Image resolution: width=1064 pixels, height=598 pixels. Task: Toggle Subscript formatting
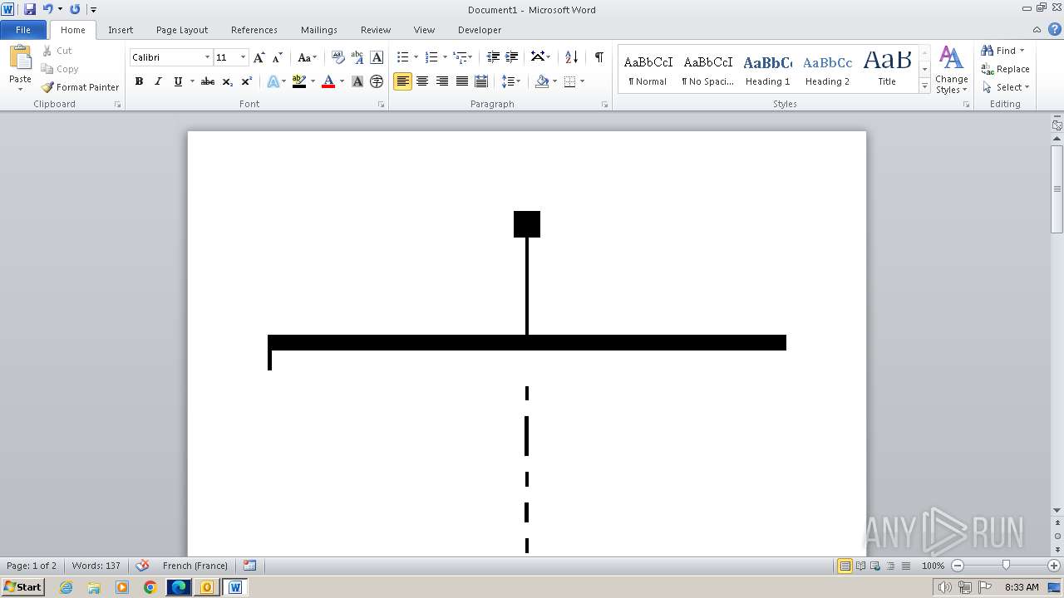tap(227, 81)
